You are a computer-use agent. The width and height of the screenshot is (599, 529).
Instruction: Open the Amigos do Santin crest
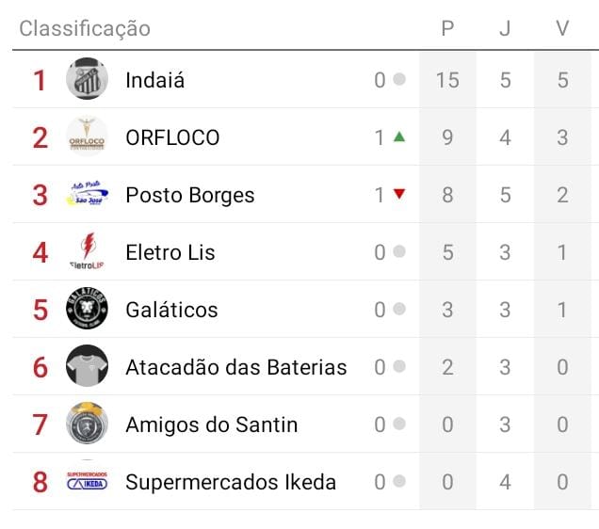click(87, 425)
